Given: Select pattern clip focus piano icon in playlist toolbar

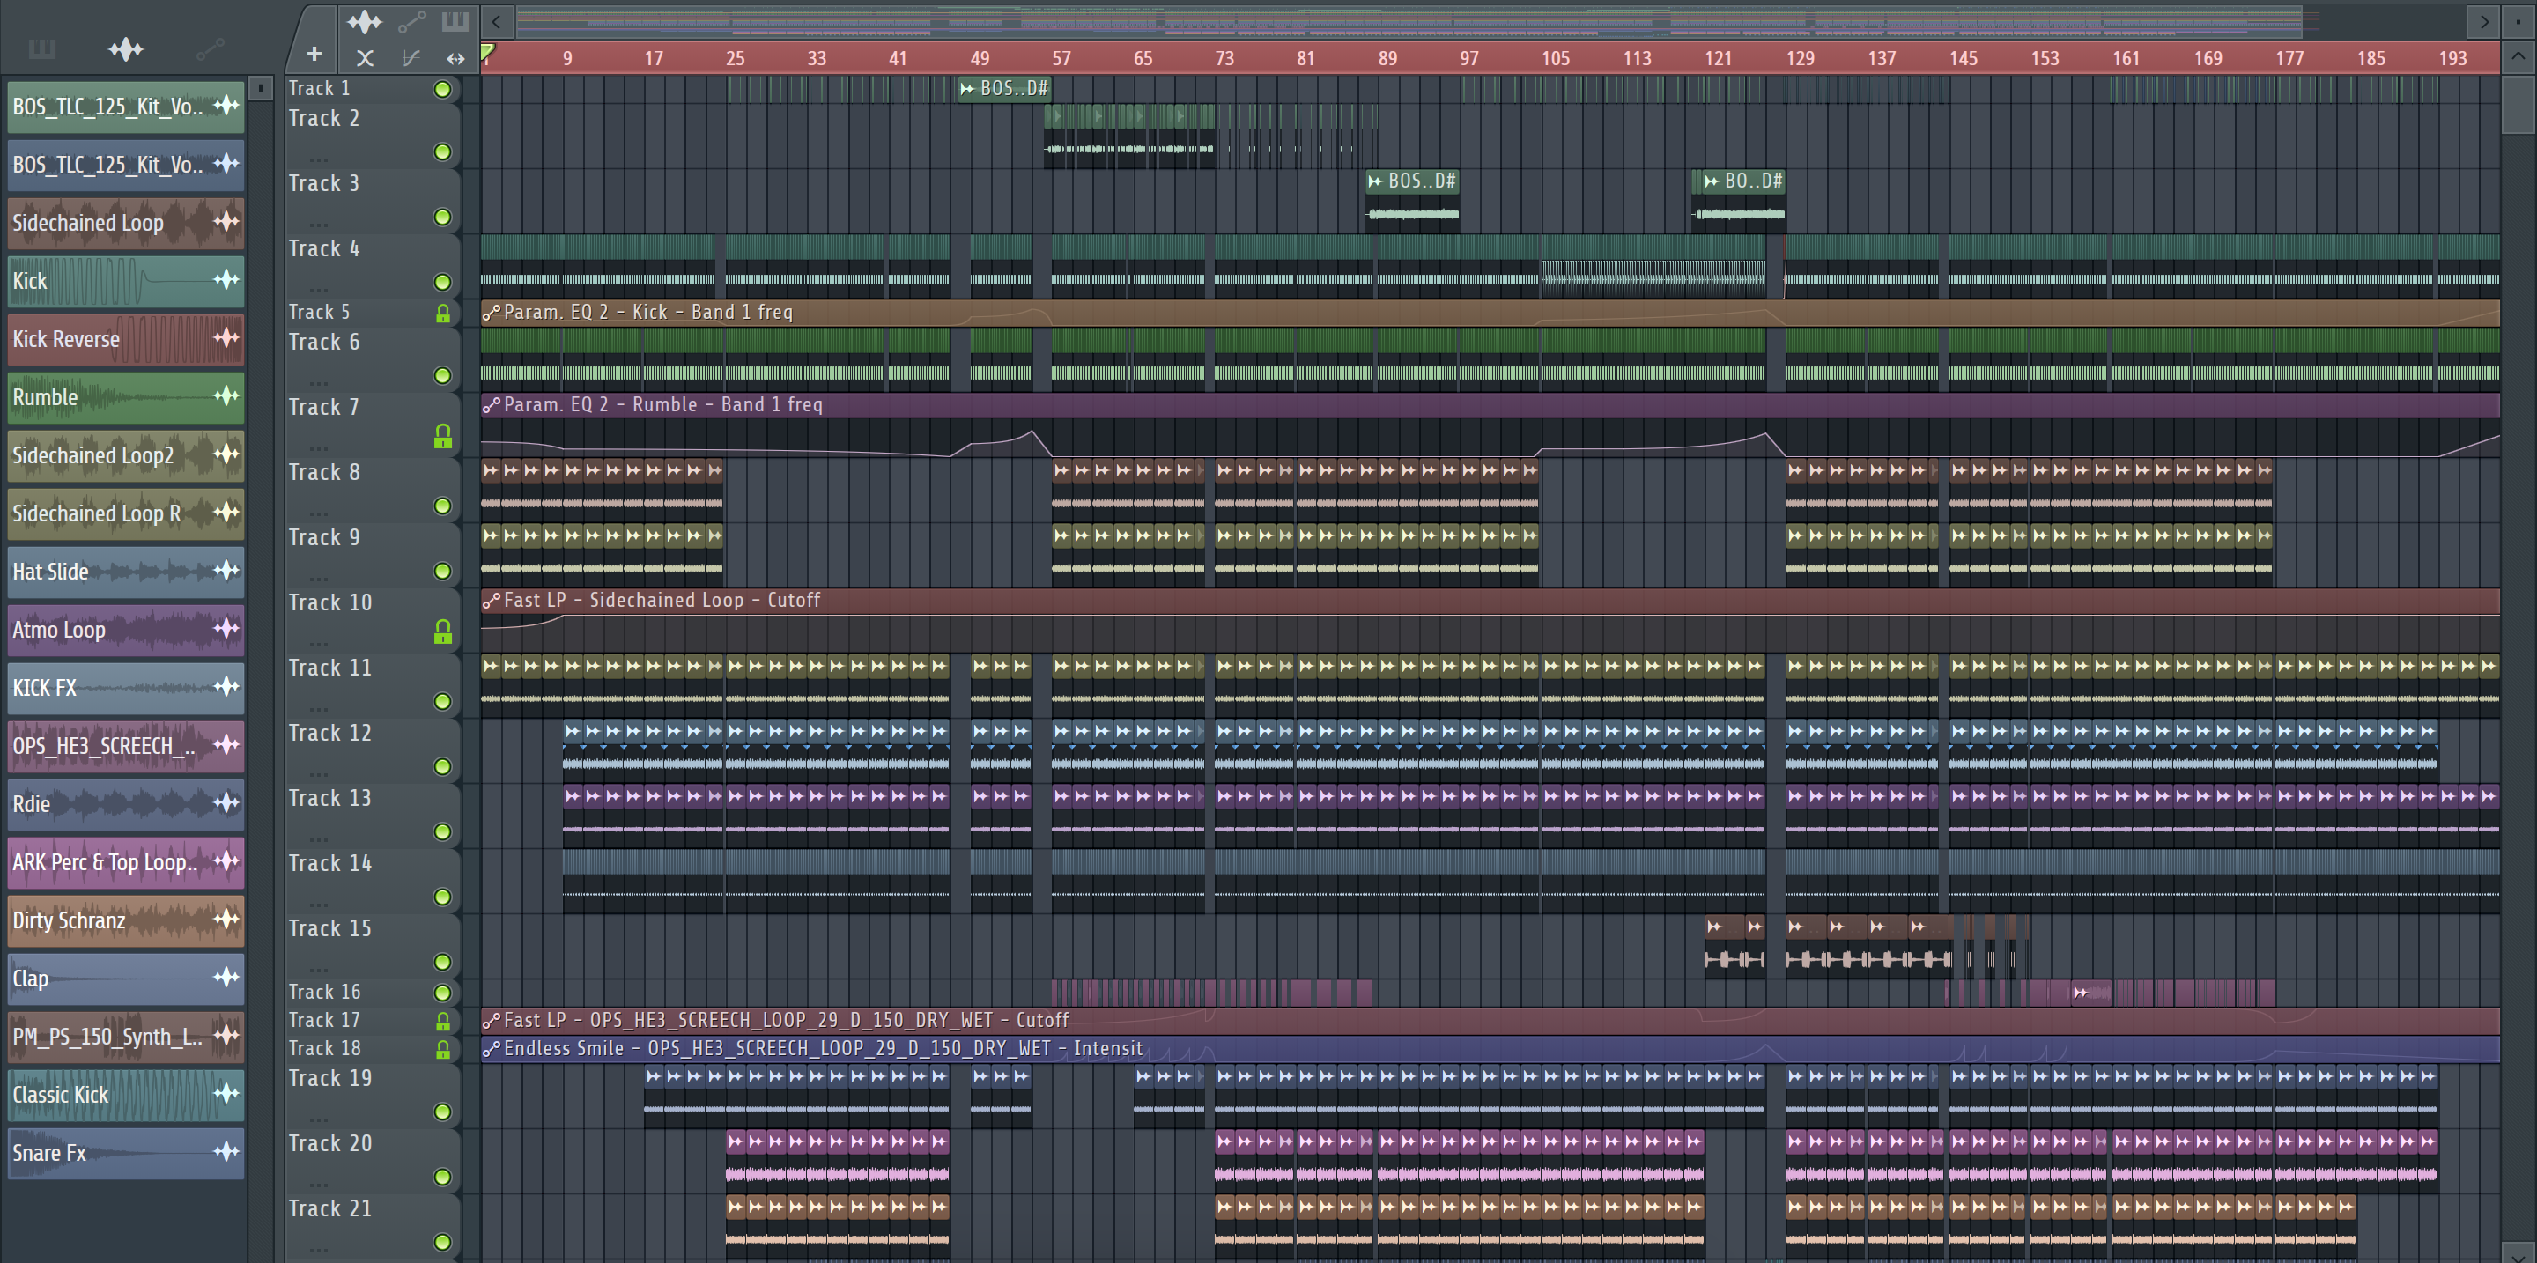Looking at the screenshot, I should point(454,20).
